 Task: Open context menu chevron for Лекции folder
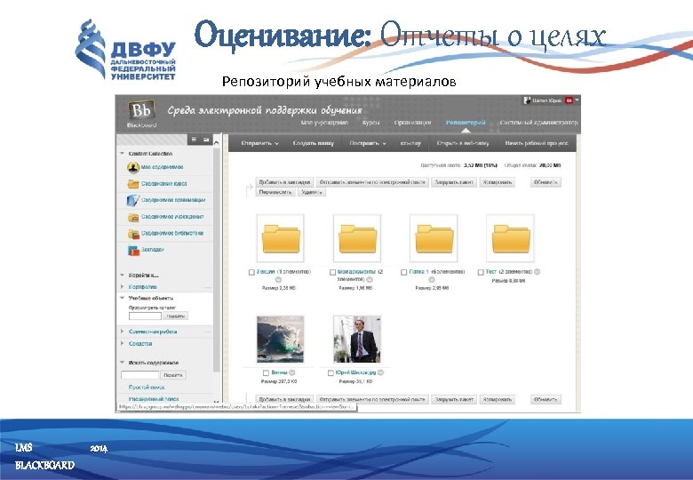pos(278,279)
